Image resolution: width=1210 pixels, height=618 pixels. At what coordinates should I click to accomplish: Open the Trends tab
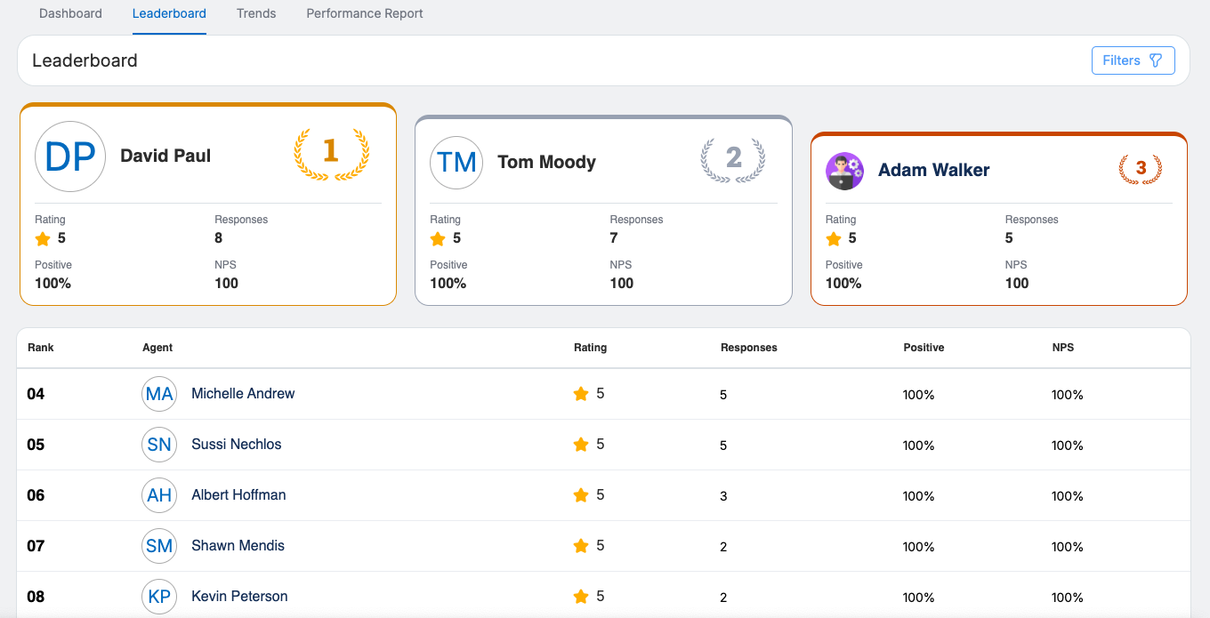[256, 13]
